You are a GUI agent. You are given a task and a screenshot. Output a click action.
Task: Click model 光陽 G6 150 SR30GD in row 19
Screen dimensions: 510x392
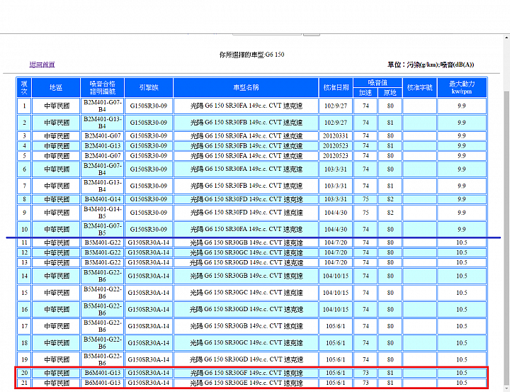point(246,359)
